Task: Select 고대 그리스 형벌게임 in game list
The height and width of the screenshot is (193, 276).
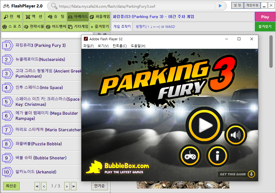Action: pyautogui.click(x=41, y=74)
